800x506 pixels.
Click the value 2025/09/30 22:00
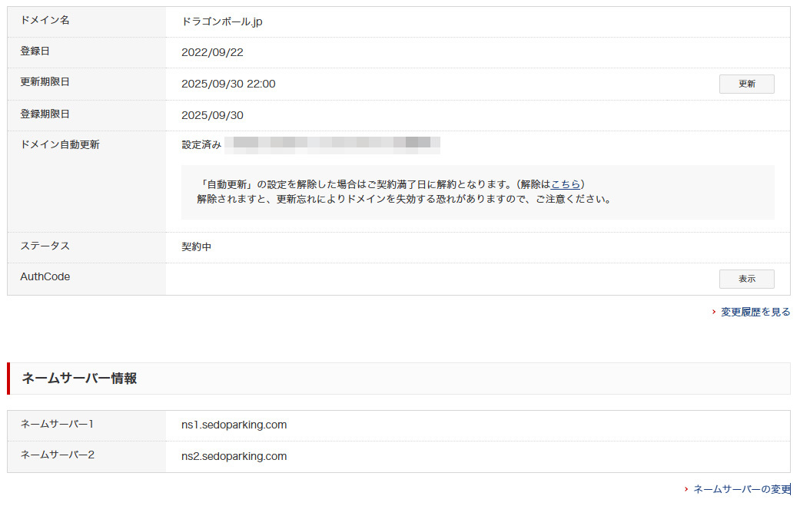[x=228, y=84]
